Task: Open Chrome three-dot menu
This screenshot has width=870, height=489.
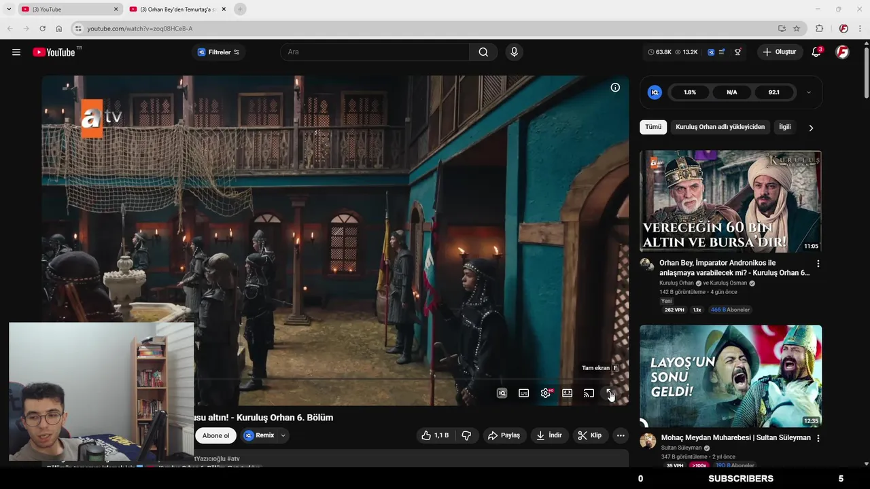Action: tap(860, 29)
